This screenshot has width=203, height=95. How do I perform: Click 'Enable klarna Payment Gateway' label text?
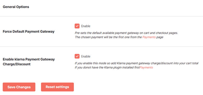[29, 59]
